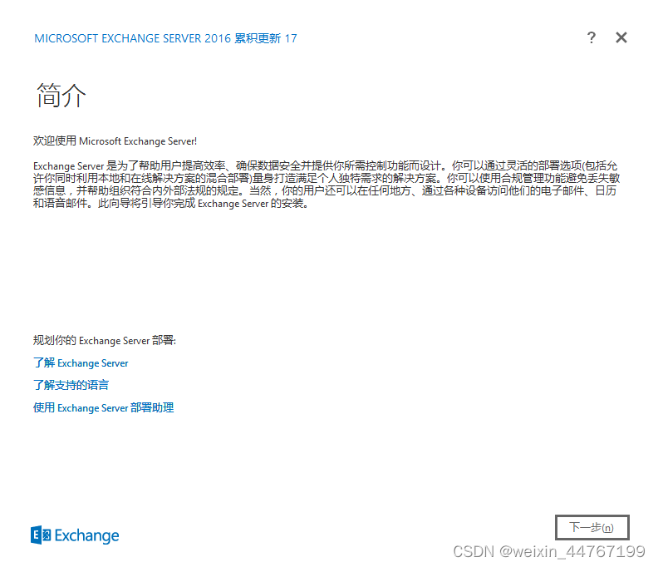The image size is (658, 567).
Task: Open the 了解支持的语言 link
Action: (x=71, y=385)
